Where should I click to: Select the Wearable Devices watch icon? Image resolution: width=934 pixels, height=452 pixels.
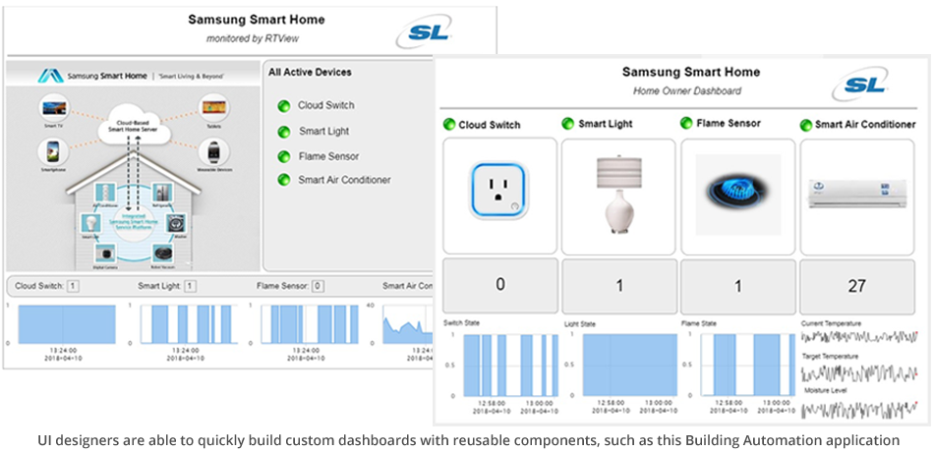pos(213,153)
